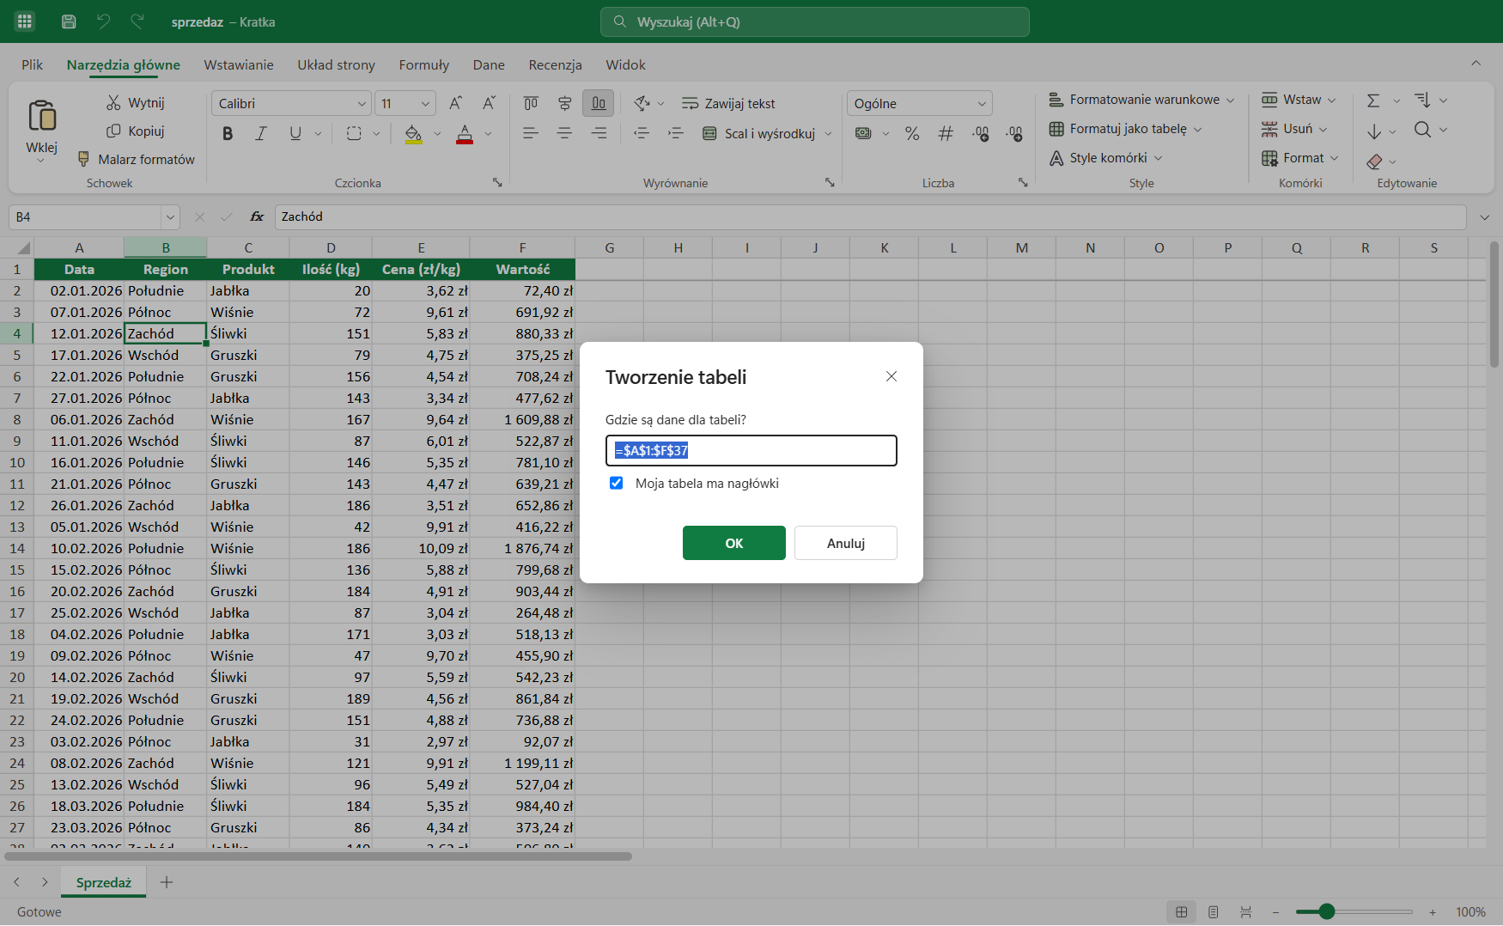Open the font name Calibri dropdown
The height and width of the screenshot is (926, 1503).
click(x=362, y=104)
